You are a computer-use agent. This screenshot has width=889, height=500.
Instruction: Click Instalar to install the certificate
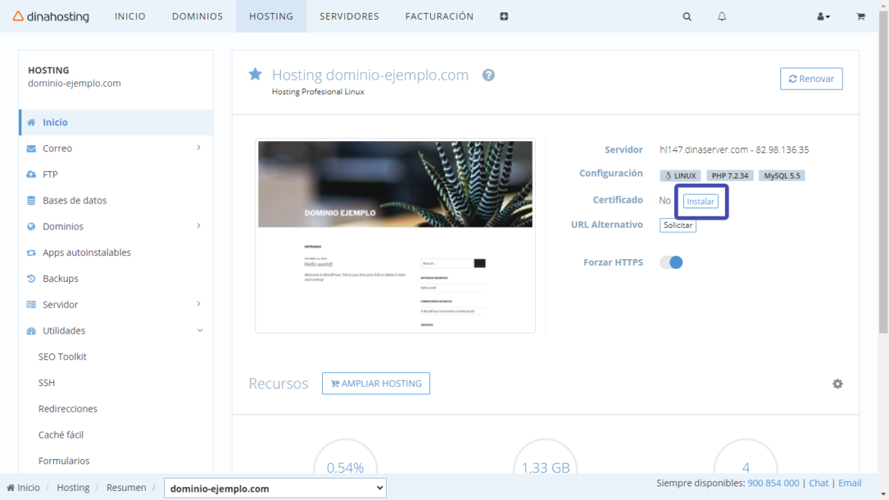point(700,201)
